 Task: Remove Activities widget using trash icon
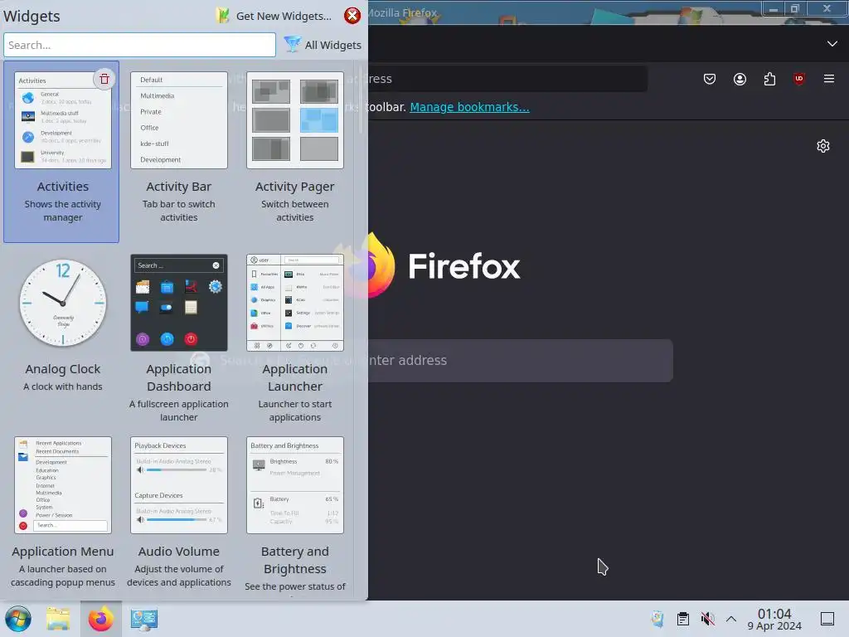pyautogui.click(x=104, y=79)
